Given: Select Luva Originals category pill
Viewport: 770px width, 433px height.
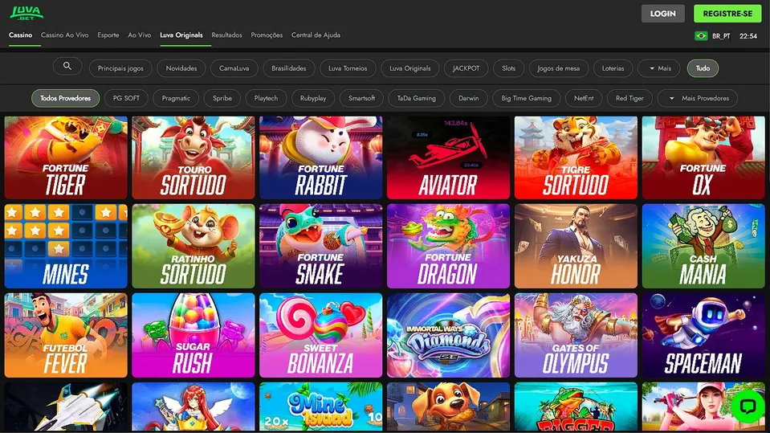Looking at the screenshot, I should (410, 68).
